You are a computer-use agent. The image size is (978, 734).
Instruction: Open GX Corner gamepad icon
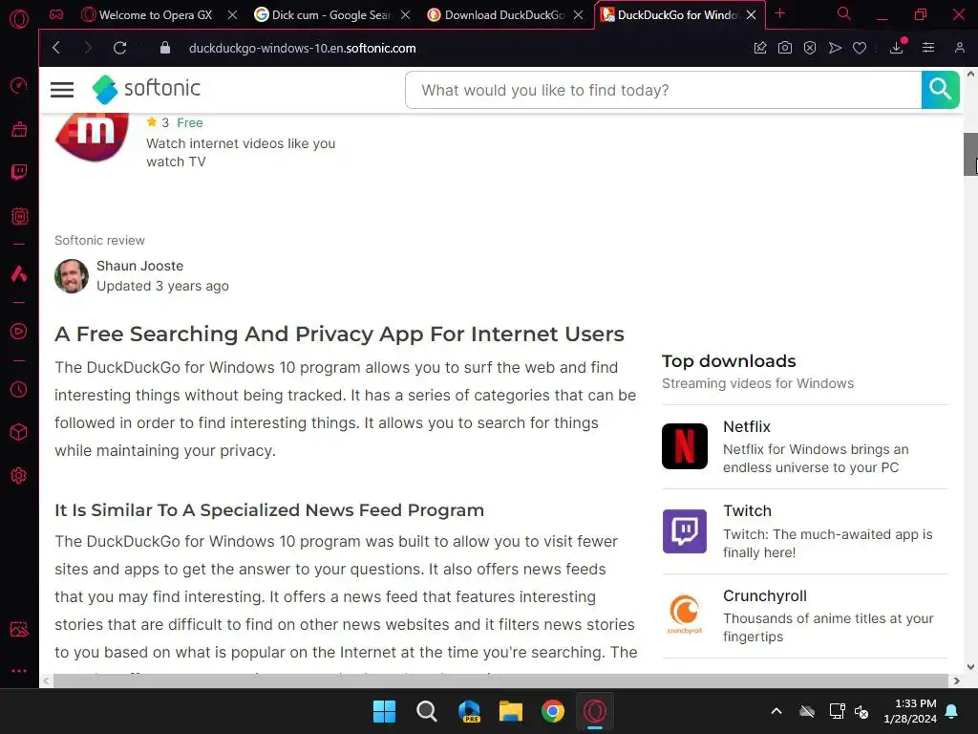click(56, 14)
